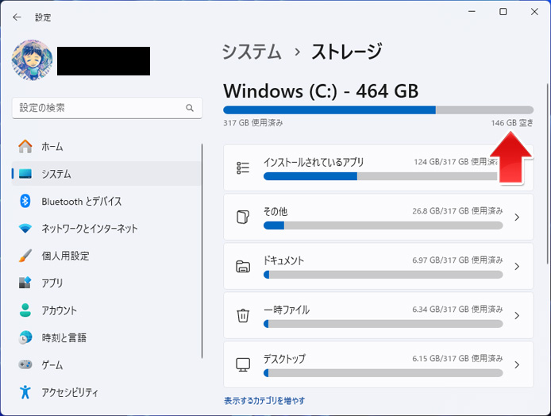Open 時刻と言語 globe clock icon
This screenshot has height=416, width=551.
(x=25, y=337)
